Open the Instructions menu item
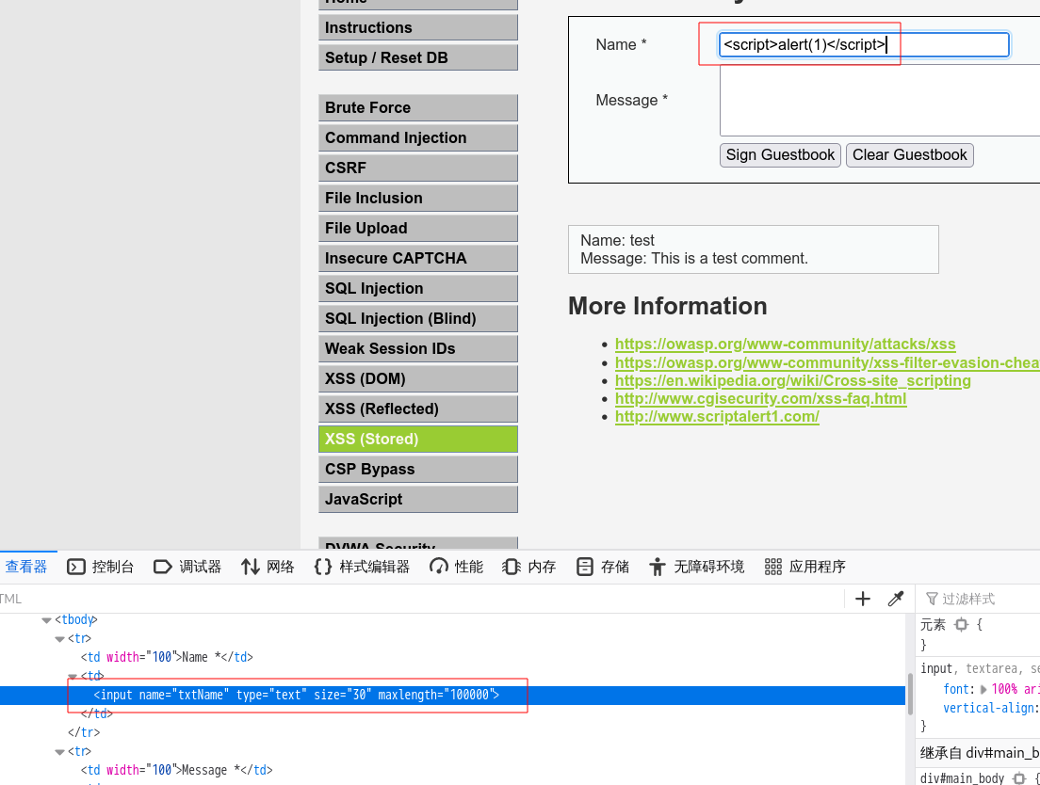The image size is (1040, 785). tap(418, 28)
